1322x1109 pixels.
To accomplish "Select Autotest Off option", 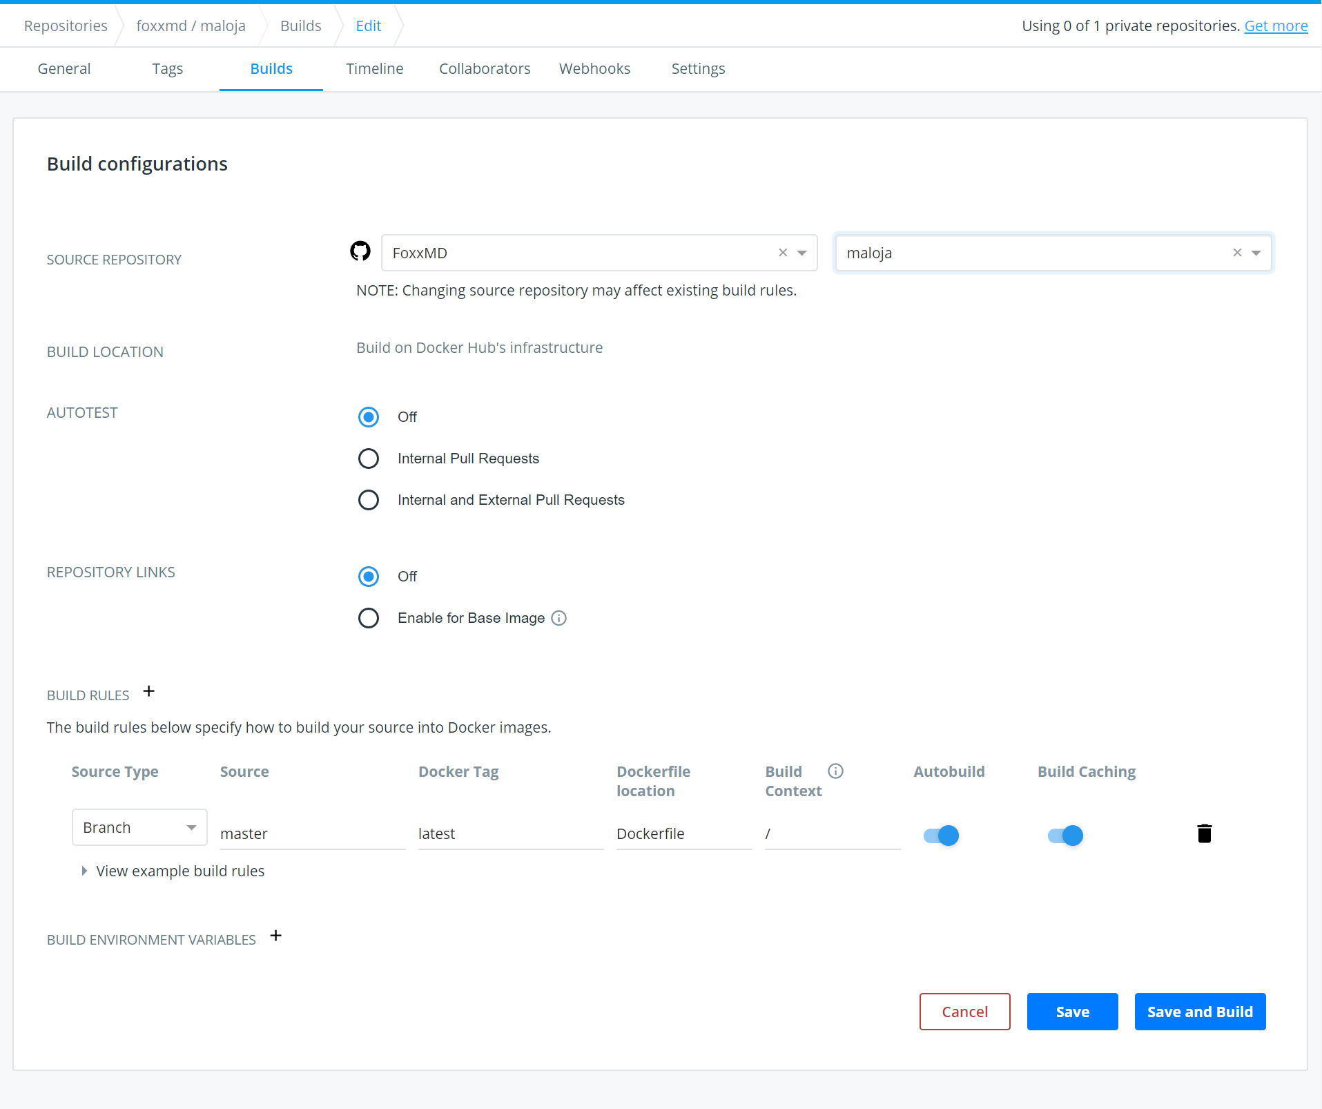I will (x=369, y=417).
